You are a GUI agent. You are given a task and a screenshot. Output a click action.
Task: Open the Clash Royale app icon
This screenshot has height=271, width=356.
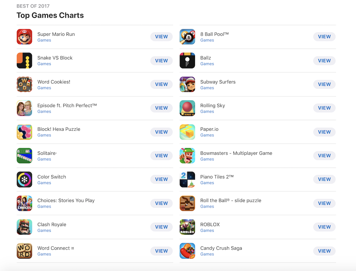tap(24, 227)
